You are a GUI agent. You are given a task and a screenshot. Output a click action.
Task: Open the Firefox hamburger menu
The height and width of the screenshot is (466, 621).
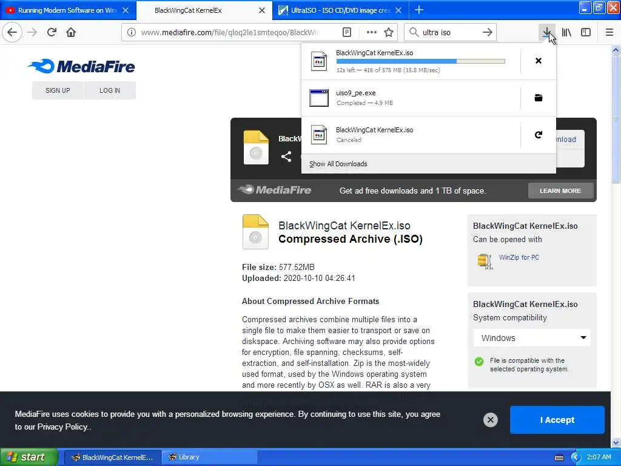click(609, 32)
